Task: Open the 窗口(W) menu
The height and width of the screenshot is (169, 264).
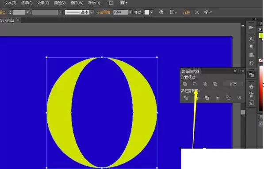Action: pyautogui.click(x=77, y=3)
